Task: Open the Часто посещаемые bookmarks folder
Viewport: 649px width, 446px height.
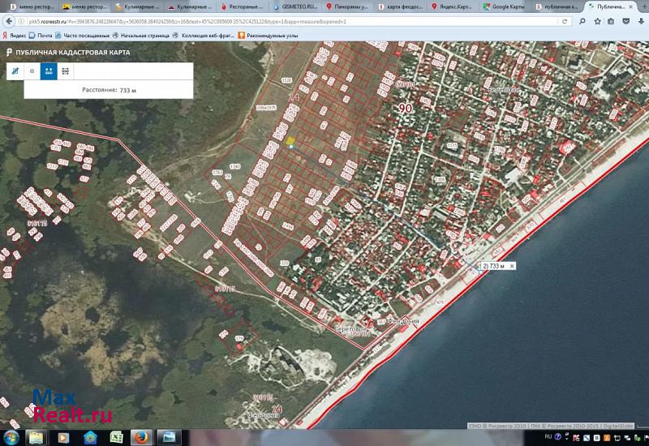Action: tap(81, 36)
